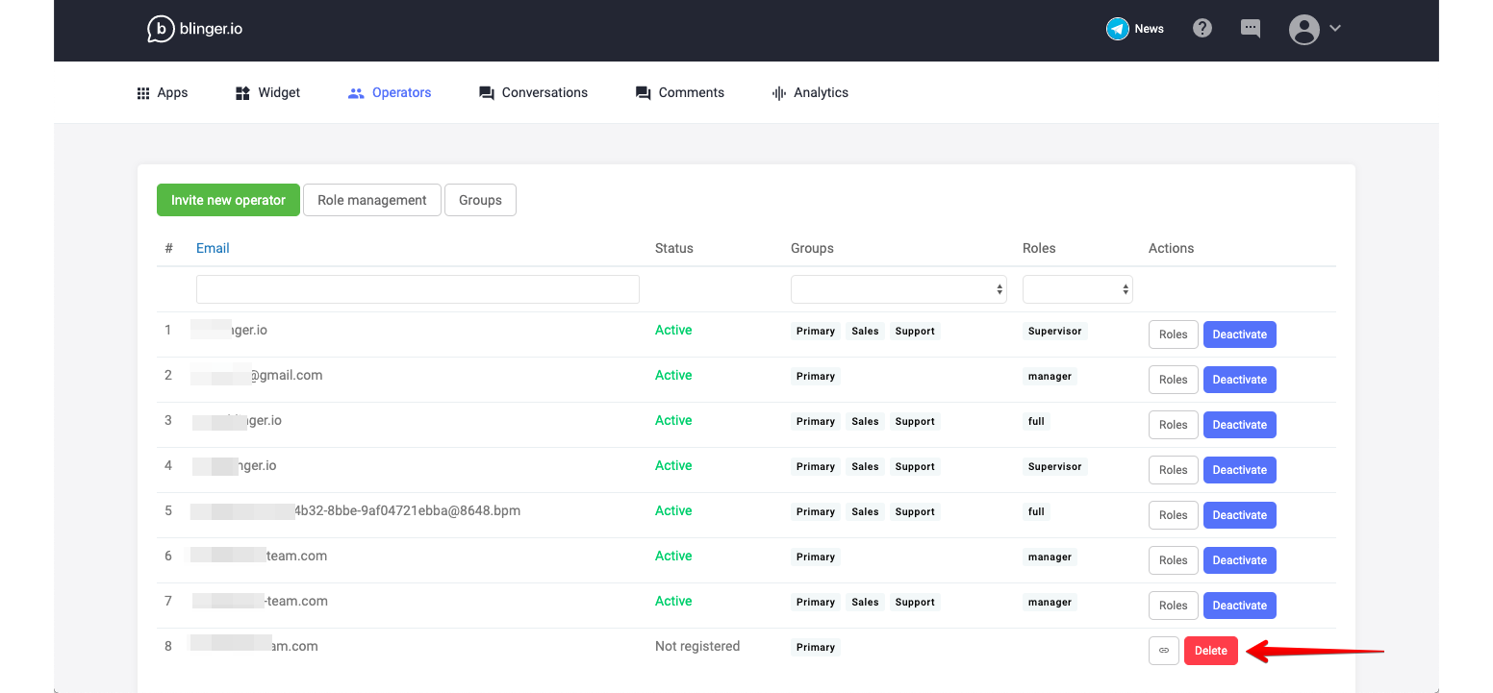Click Roles button for operator 7
The image size is (1493, 693).
[x=1174, y=606]
